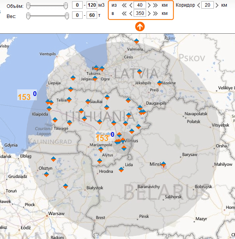Click the marker above Valmiera
Viewport: 235px width, 239px height.
(x=136, y=41)
